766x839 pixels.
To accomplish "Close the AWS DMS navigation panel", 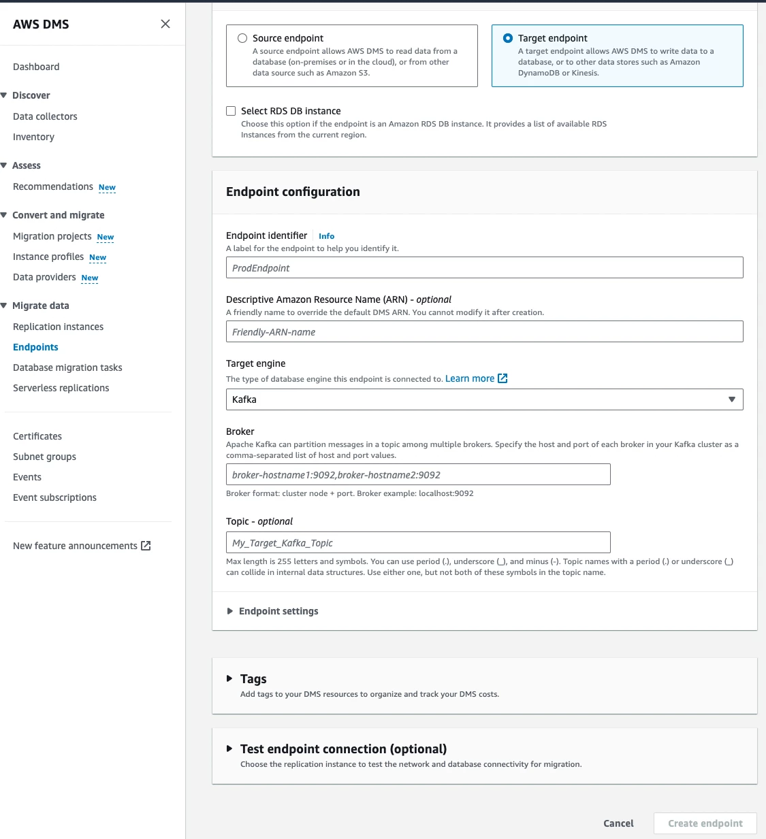I will coord(165,24).
